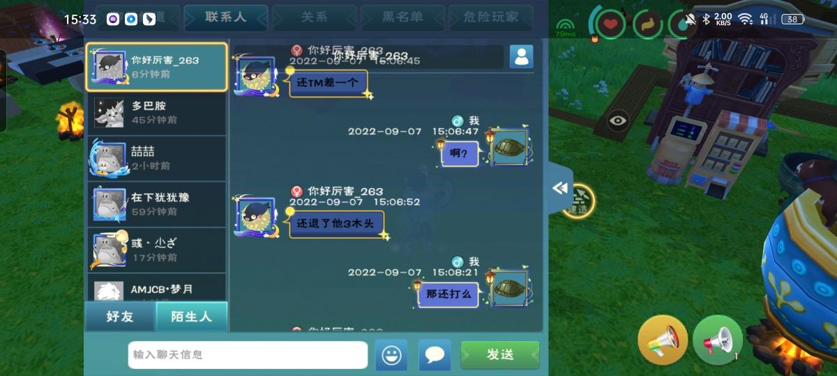
Task: Tap the turtle avatar beside 那还打么
Action: pos(510,286)
